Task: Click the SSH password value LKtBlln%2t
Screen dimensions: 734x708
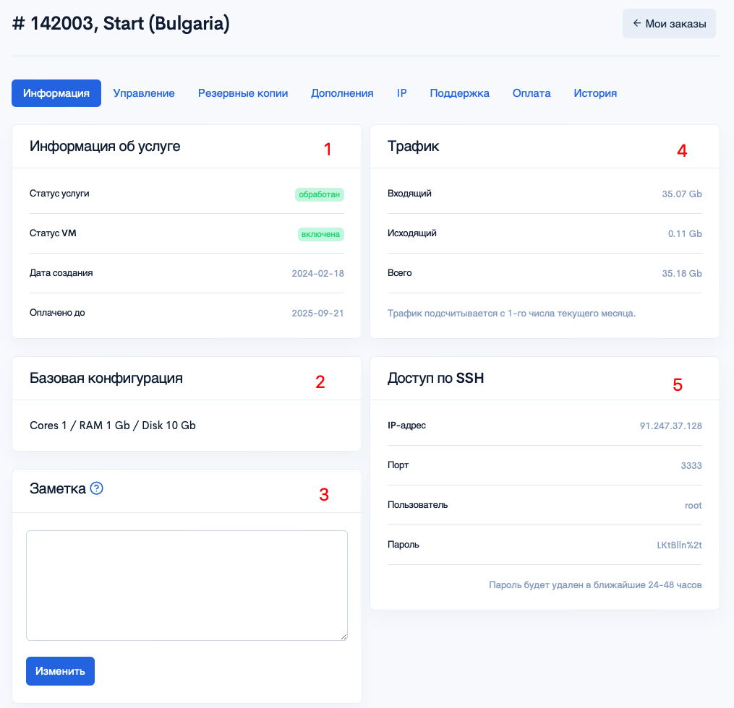Action: [679, 545]
